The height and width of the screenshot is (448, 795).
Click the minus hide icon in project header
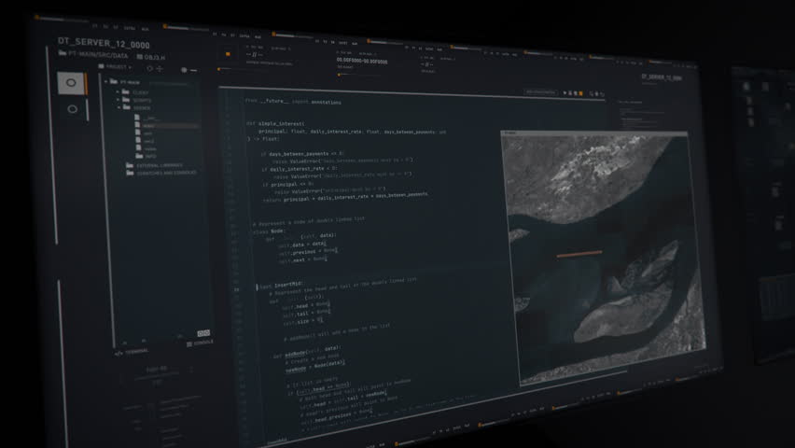tap(194, 71)
